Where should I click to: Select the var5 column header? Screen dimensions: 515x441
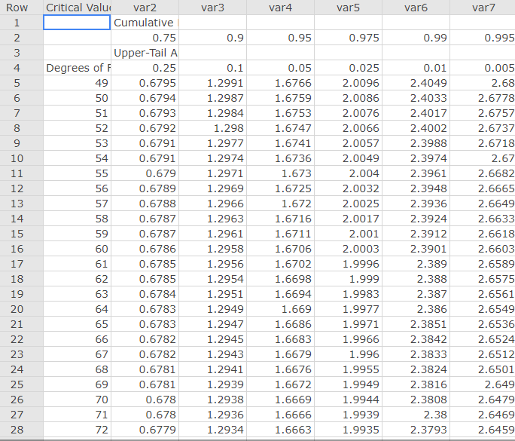(x=348, y=8)
